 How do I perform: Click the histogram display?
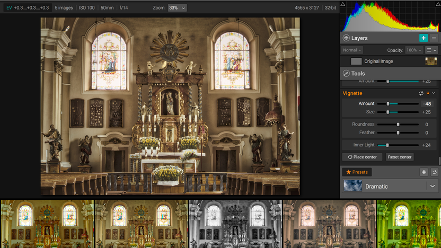pyautogui.click(x=390, y=16)
